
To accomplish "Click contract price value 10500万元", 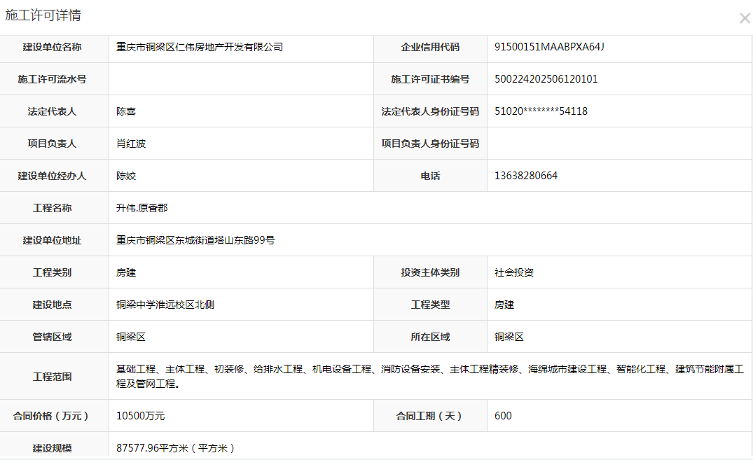I will 140,416.
